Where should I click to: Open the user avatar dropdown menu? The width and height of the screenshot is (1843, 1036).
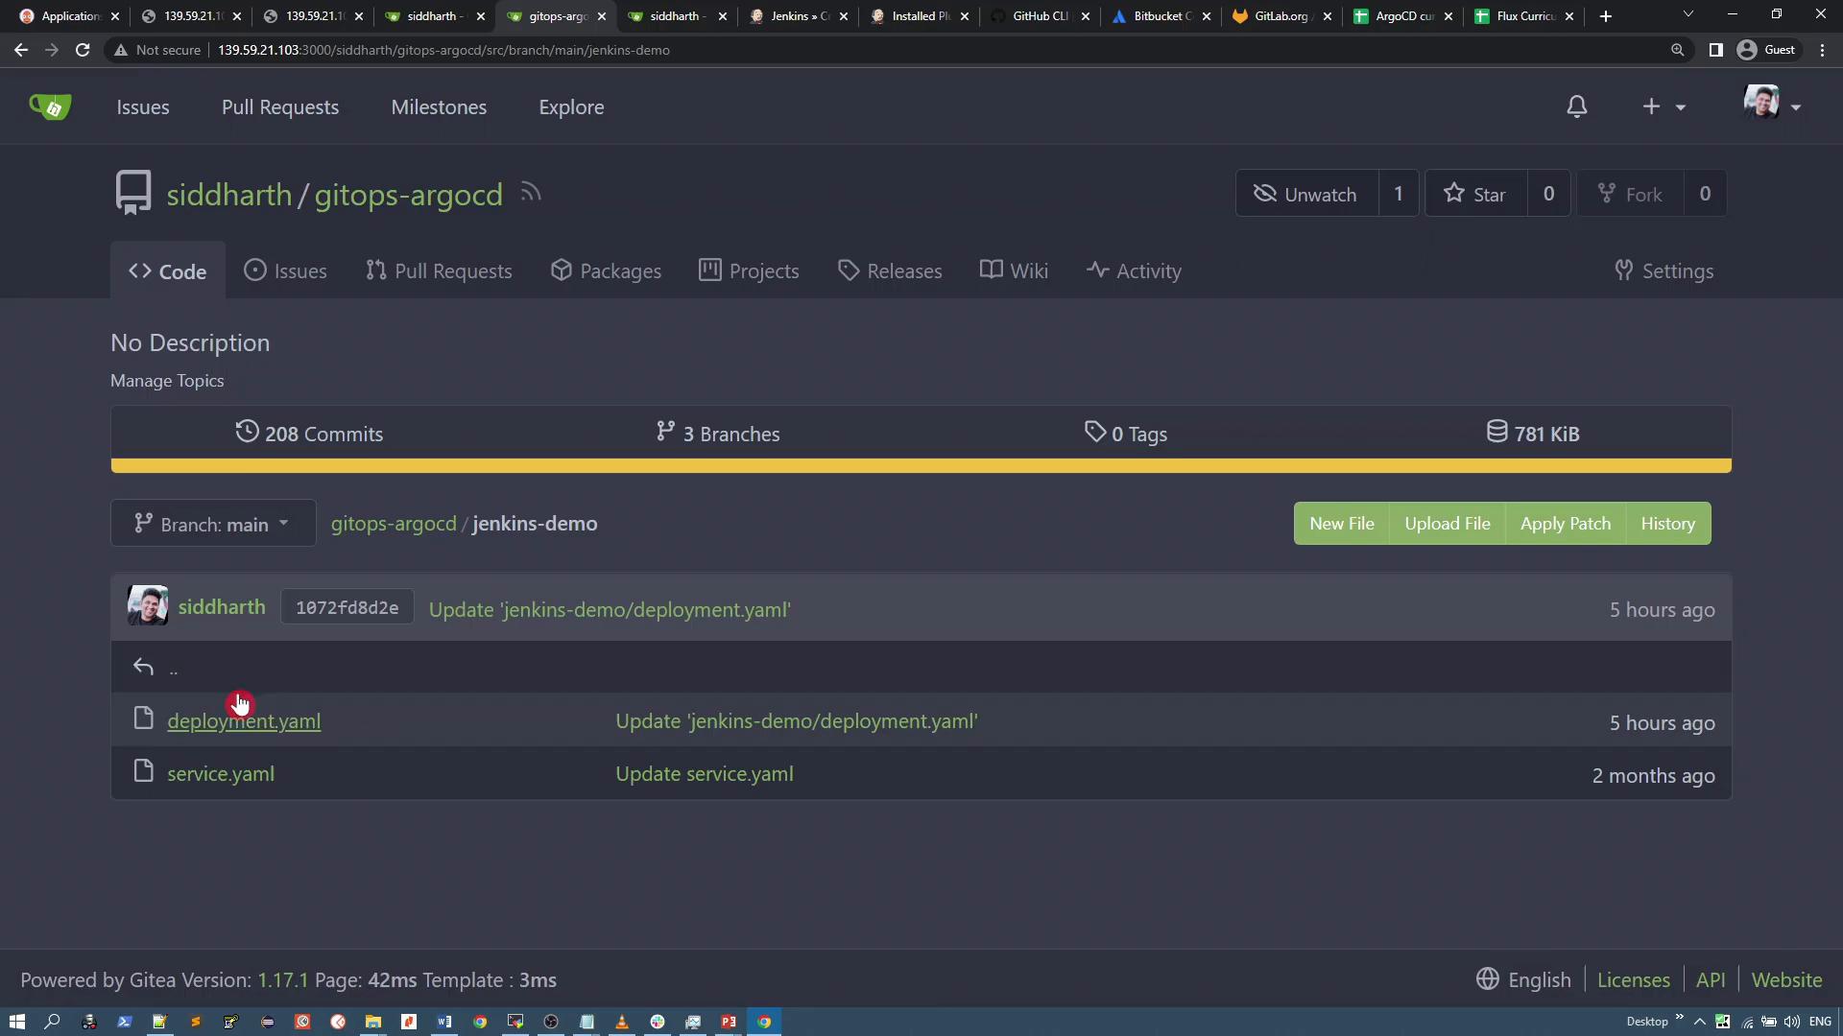pos(1772,104)
